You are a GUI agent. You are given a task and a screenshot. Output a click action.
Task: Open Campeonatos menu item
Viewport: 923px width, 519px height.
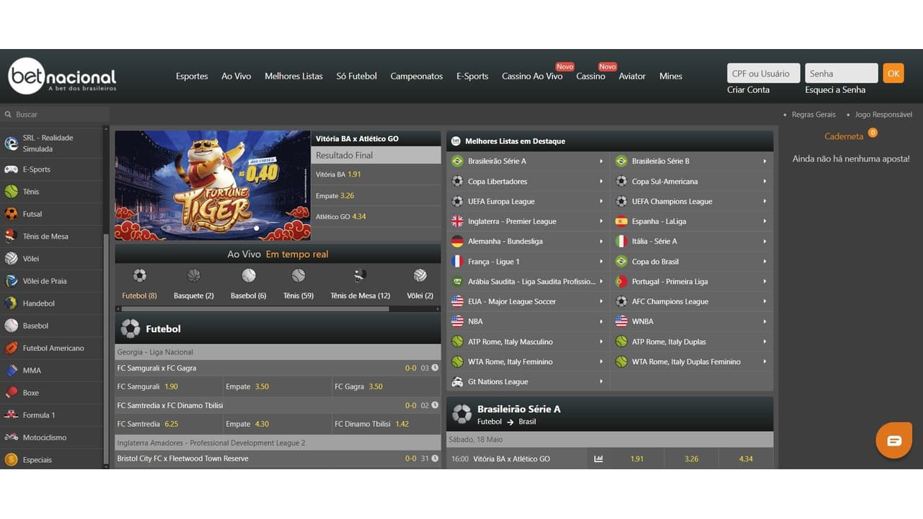[417, 76]
